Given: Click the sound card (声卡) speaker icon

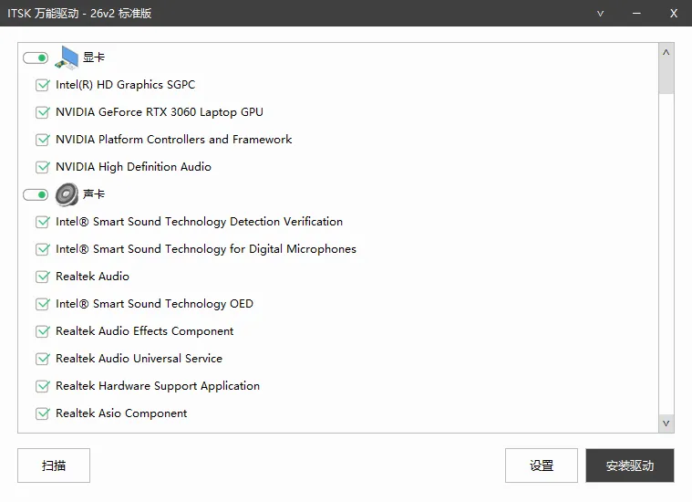Looking at the screenshot, I should [67, 194].
